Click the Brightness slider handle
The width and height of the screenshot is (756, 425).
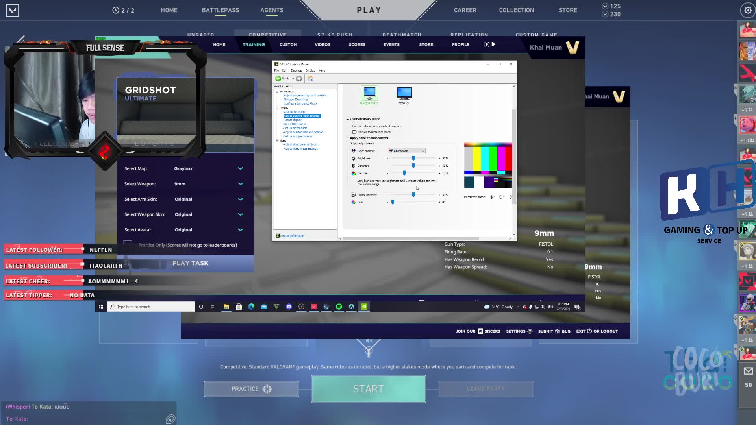(413, 158)
